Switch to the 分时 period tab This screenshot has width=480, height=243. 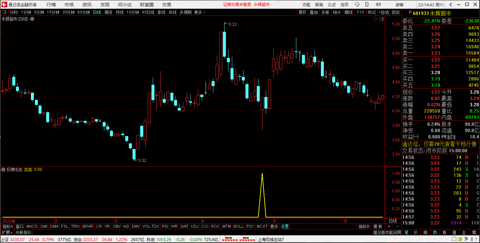(x=14, y=12)
